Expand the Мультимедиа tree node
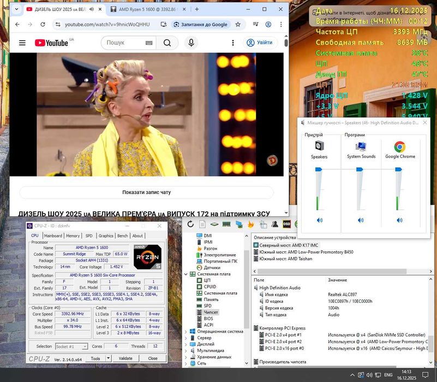 185,350
